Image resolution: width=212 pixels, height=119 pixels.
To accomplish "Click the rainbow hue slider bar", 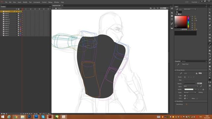I will [188, 22].
